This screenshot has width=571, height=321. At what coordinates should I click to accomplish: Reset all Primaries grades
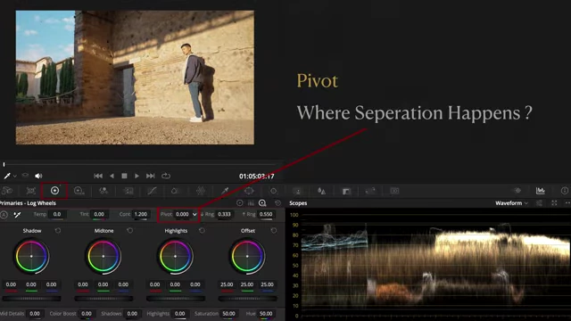click(277, 203)
